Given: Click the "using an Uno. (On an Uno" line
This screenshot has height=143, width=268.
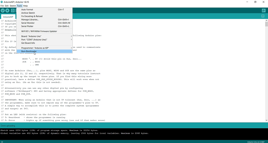Looking at the screenshot, I should pos(31,82).
